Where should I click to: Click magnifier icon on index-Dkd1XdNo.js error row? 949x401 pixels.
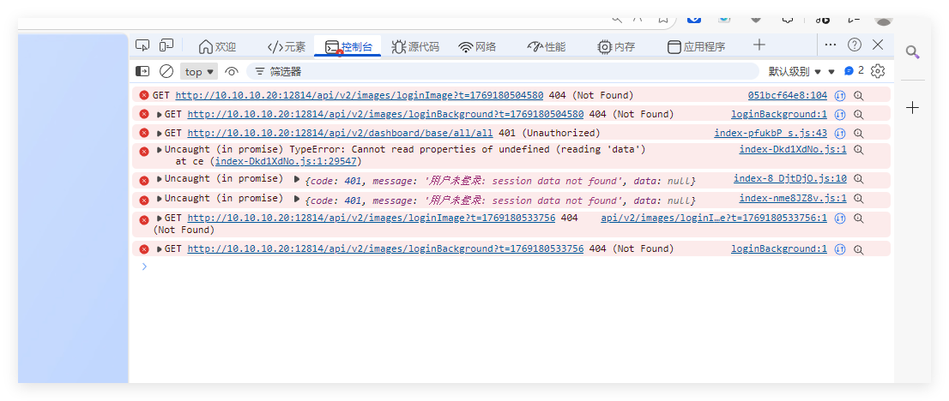click(x=858, y=150)
